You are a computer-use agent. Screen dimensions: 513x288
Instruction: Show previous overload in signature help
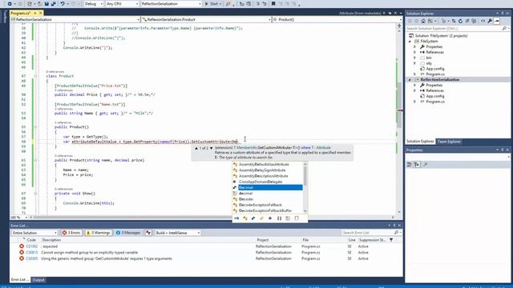196,148
